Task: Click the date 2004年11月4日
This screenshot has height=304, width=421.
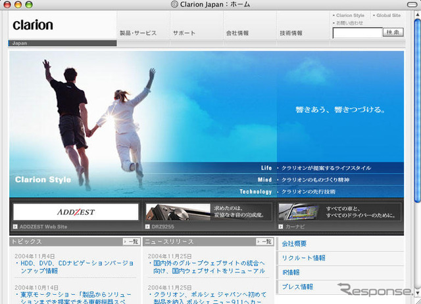Action: [x=35, y=256]
